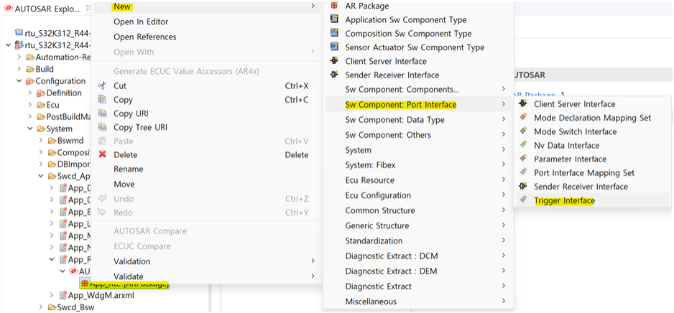Image resolution: width=674 pixels, height=313 pixels.
Task: Click the Ecu folder icon
Action: (41, 105)
